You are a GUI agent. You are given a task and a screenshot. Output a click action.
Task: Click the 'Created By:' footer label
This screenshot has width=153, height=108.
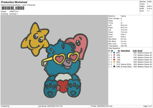tap(5, 106)
